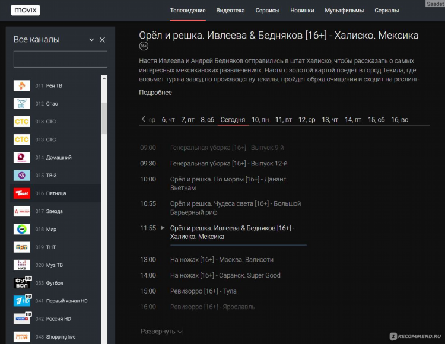Viewport: 445px width, 344px height.
Task: Open 14:00 На ножах Саранск Super Good
Action: click(225, 275)
